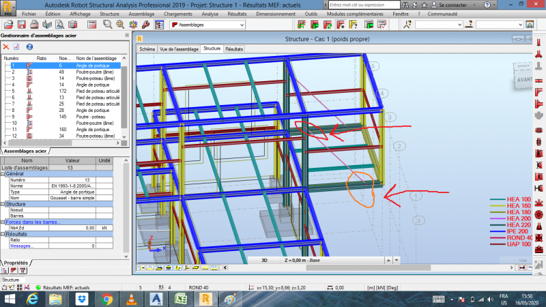Screen dimensions: 546x307
Task: Open print preview magnifier-page icon
Action: [x=59, y=25]
